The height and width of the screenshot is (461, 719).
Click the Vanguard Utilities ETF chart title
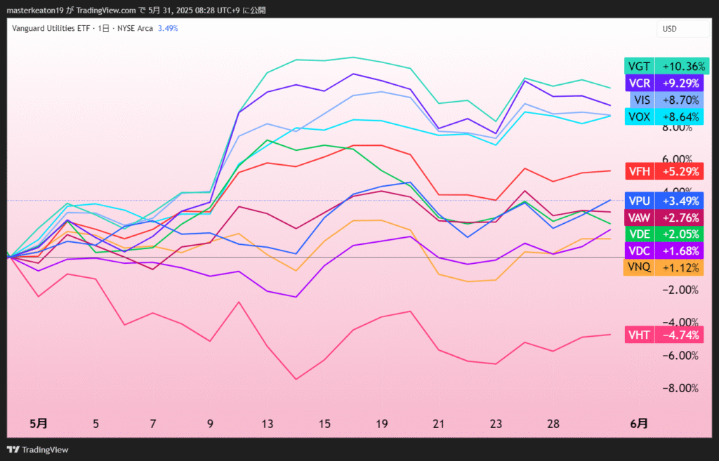51,28
